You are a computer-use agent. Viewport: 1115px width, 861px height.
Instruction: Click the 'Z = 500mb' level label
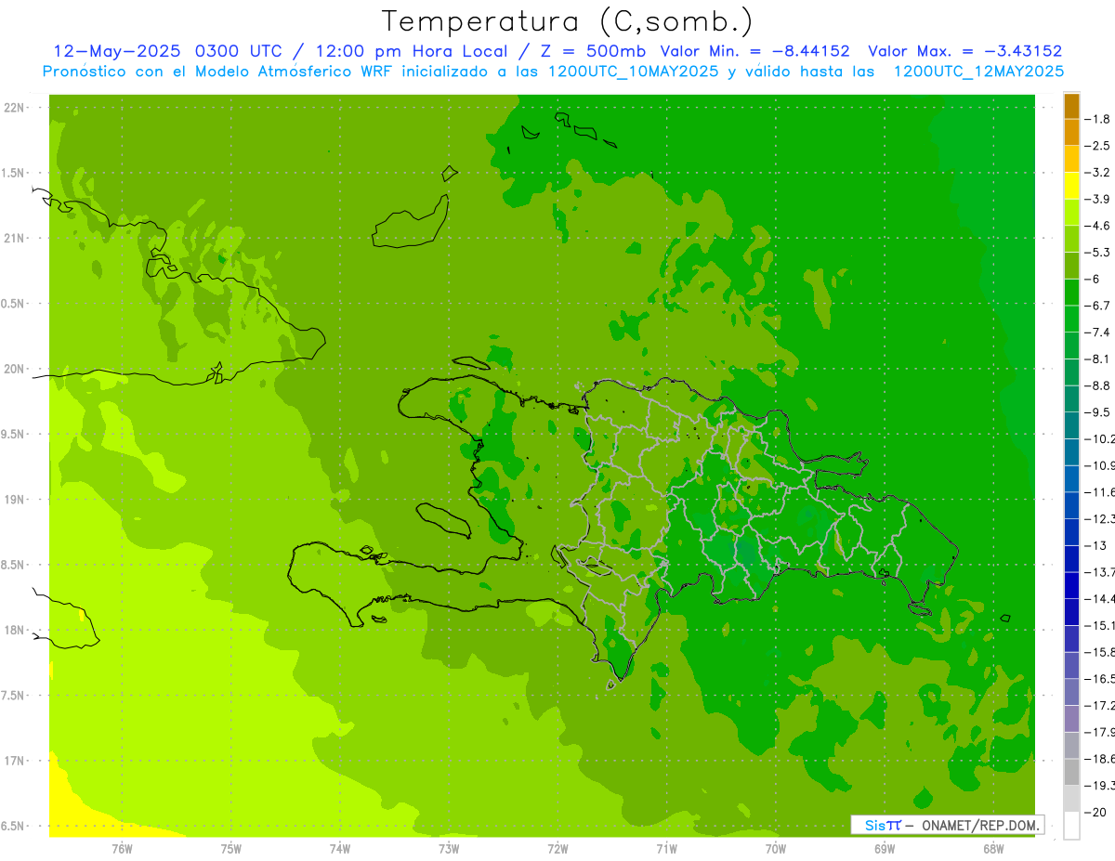(595, 51)
